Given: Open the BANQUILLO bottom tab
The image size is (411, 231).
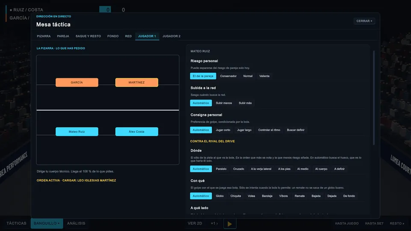Looking at the screenshot, I should [x=47, y=223].
